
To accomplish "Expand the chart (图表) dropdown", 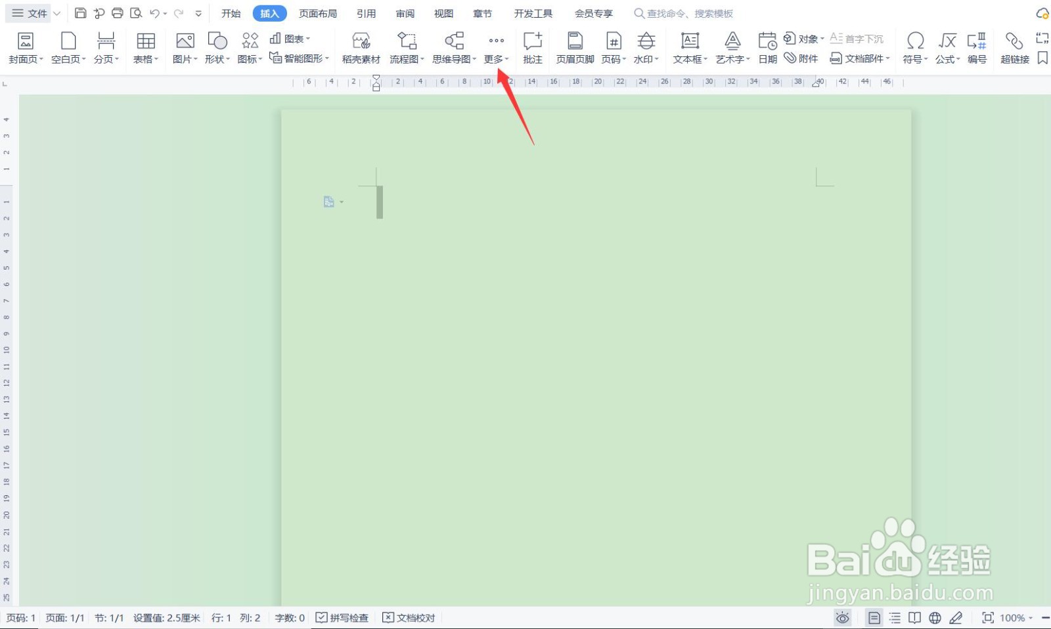I will [290, 39].
